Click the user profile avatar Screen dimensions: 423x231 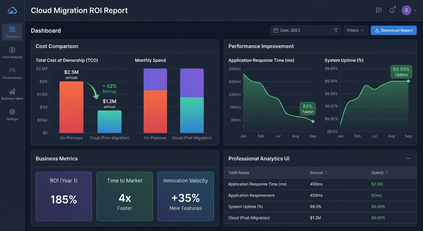click(x=406, y=10)
